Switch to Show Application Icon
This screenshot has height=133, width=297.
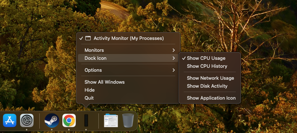coord(210,98)
